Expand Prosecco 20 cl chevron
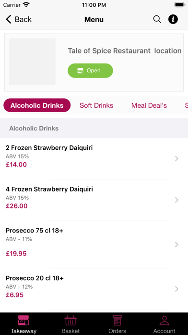 176,289
